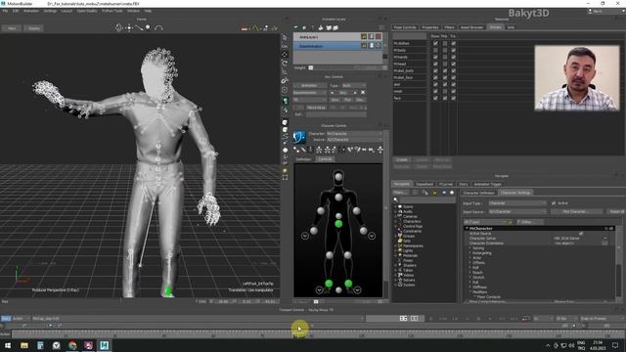
Task: Select the green left foot effector
Action: pos(348,284)
